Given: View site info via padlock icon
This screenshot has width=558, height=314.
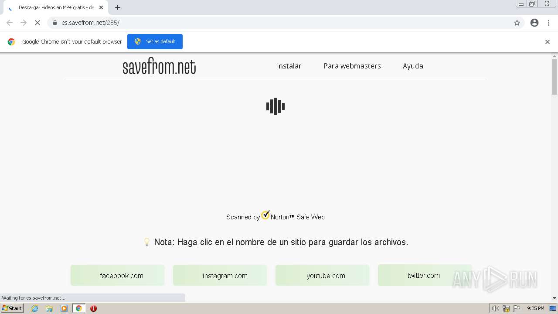Looking at the screenshot, I should click(x=55, y=23).
